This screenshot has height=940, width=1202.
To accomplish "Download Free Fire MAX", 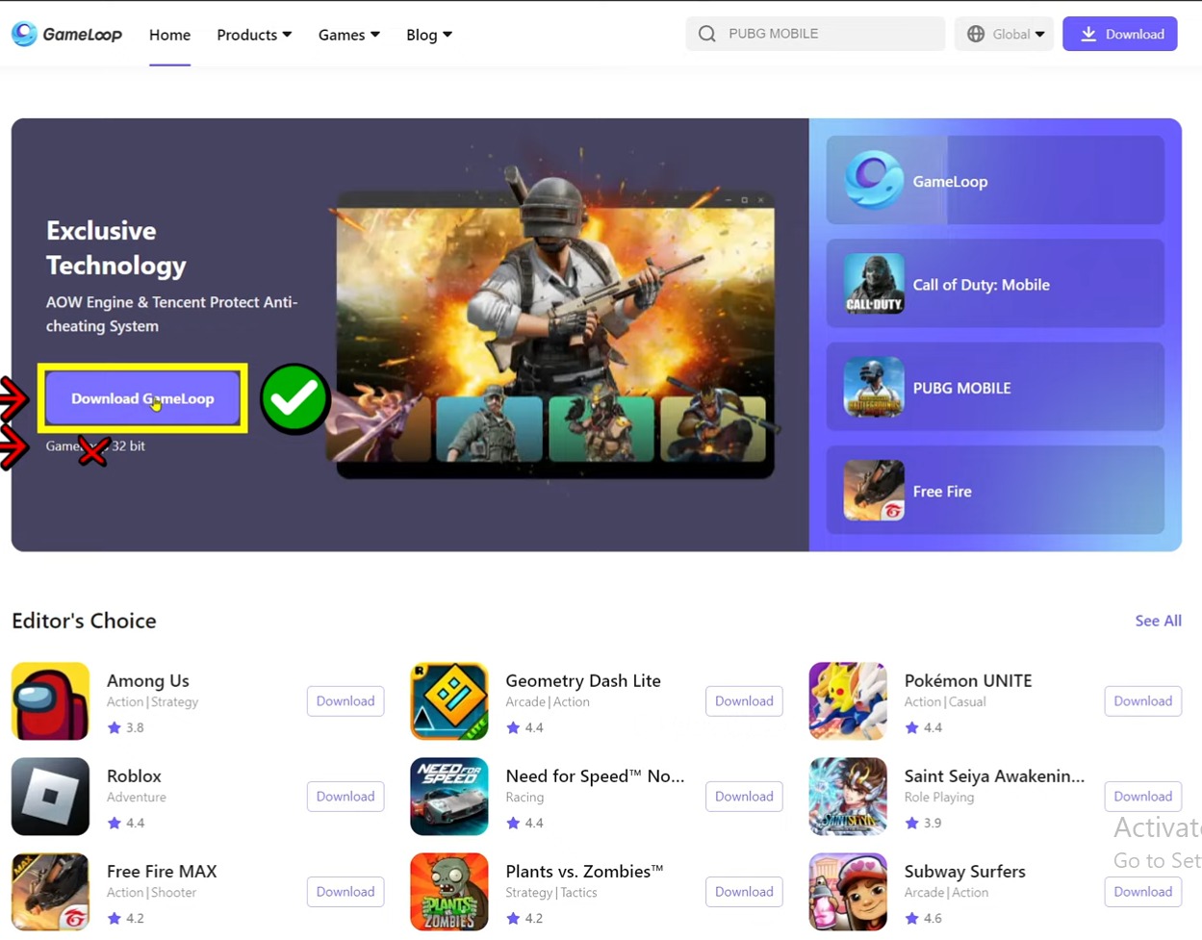I will [345, 892].
